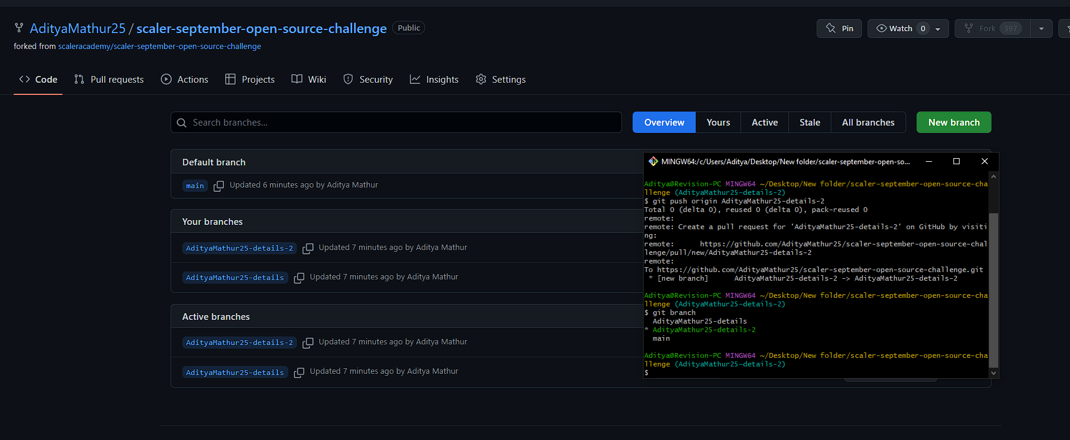Focus the Search branches input field
1070x440 pixels.
pyautogui.click(x=396, y=123)
